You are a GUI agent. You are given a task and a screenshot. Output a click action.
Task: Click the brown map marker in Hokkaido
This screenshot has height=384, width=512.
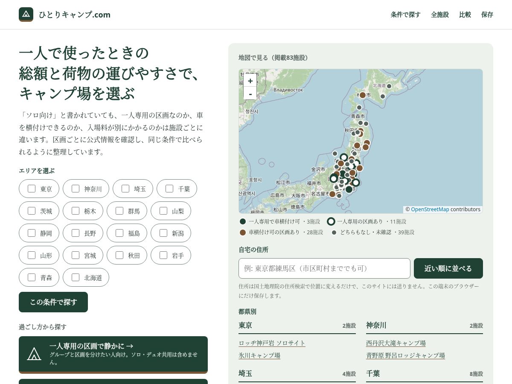click(363, 95)
